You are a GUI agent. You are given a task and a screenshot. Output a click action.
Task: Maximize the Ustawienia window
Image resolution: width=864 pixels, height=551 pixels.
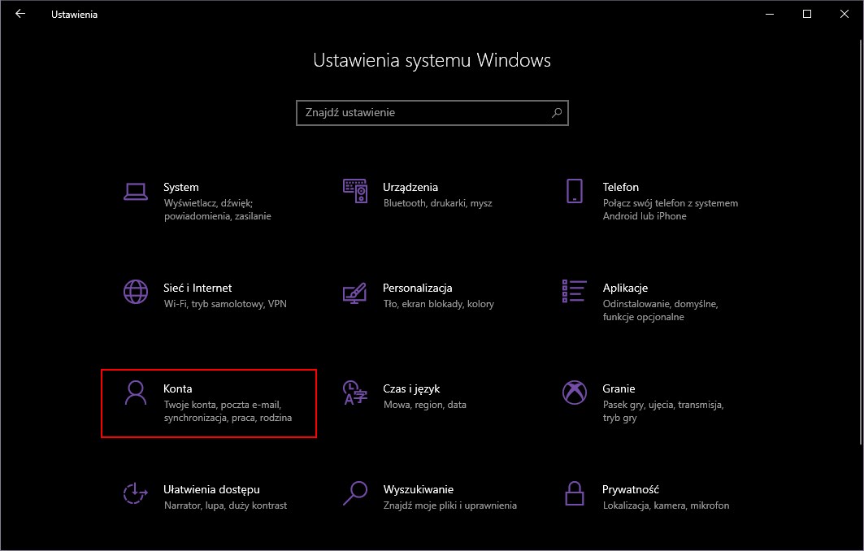(x=806, y=14)
